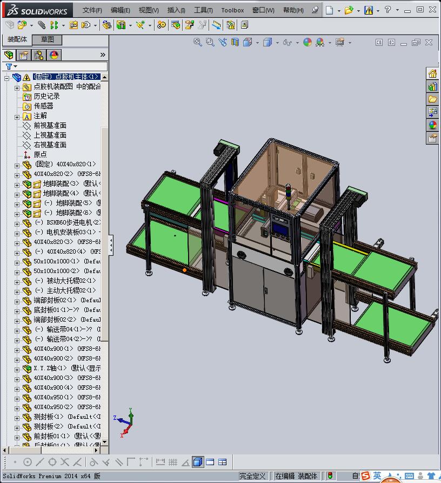441x483 pixels.
Task: Expand the 测封板<1> component node
Action: pos(17,418)
